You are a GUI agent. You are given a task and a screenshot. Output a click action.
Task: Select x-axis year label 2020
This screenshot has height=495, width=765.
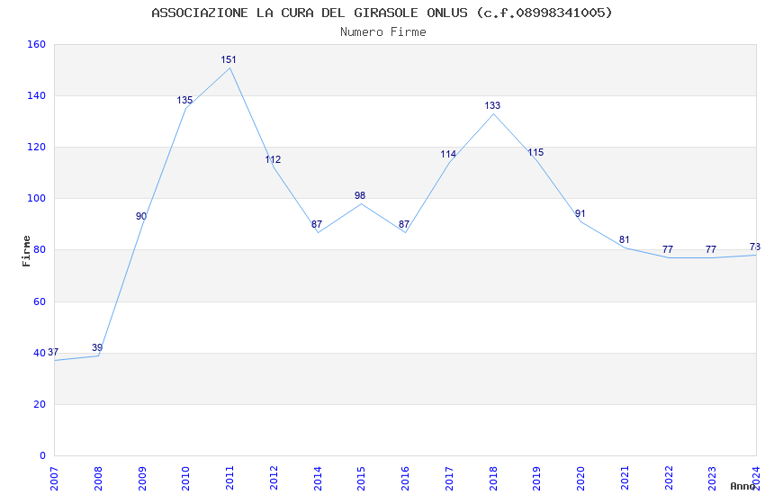[581, 479]
